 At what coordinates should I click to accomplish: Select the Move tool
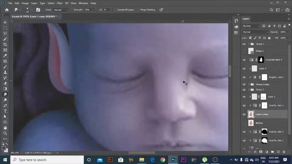pos(5,22)
